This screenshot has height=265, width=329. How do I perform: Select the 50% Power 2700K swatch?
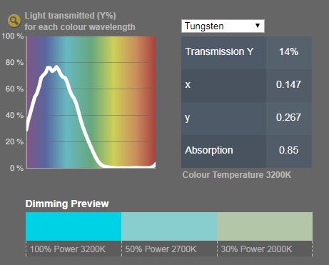169,226
